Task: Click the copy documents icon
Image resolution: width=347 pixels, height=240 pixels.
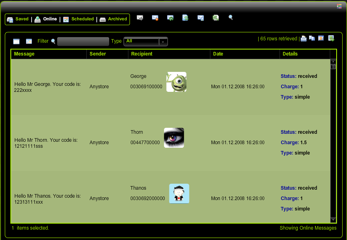Action: pyautogui.click(x=312, y=38)
